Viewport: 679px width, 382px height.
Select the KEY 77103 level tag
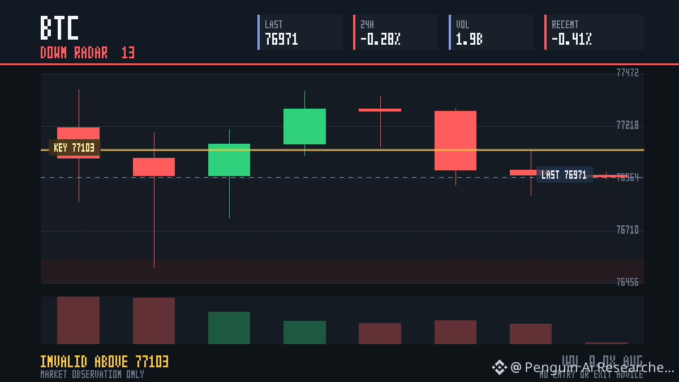click(74, 148)
